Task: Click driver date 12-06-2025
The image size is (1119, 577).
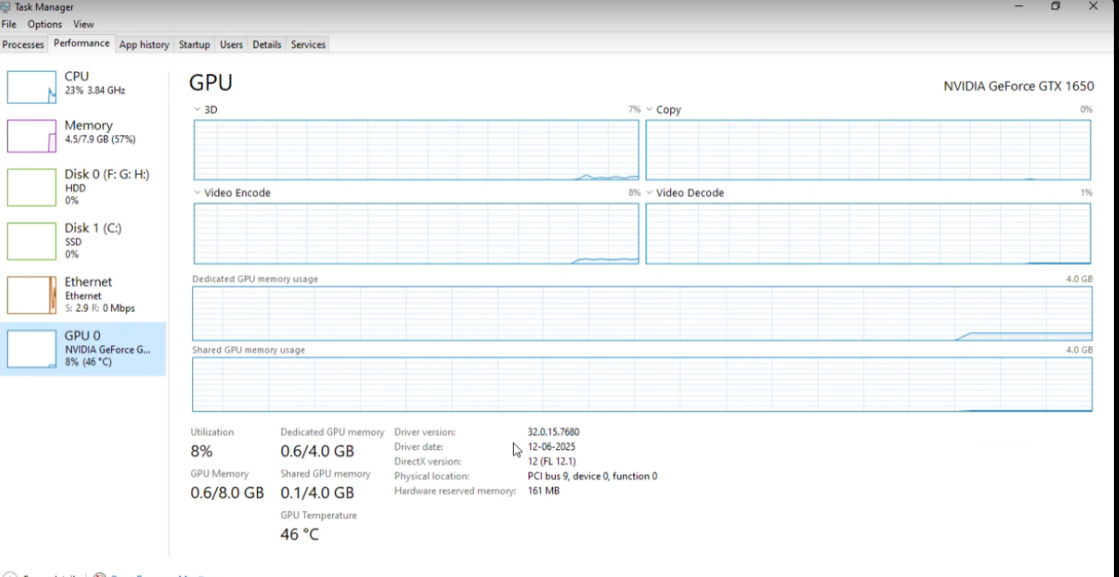Action: click(551, 447)
